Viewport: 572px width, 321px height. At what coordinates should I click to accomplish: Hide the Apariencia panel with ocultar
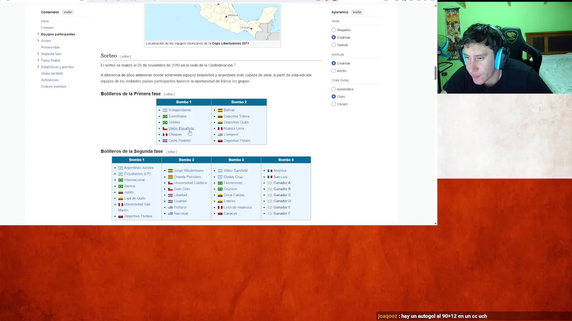(357, 12)
